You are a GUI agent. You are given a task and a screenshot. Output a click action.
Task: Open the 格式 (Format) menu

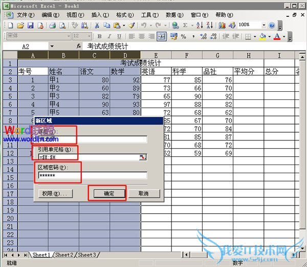point(121,15)
